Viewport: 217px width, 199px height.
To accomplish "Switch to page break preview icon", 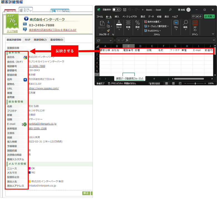I will pos(180,83).
